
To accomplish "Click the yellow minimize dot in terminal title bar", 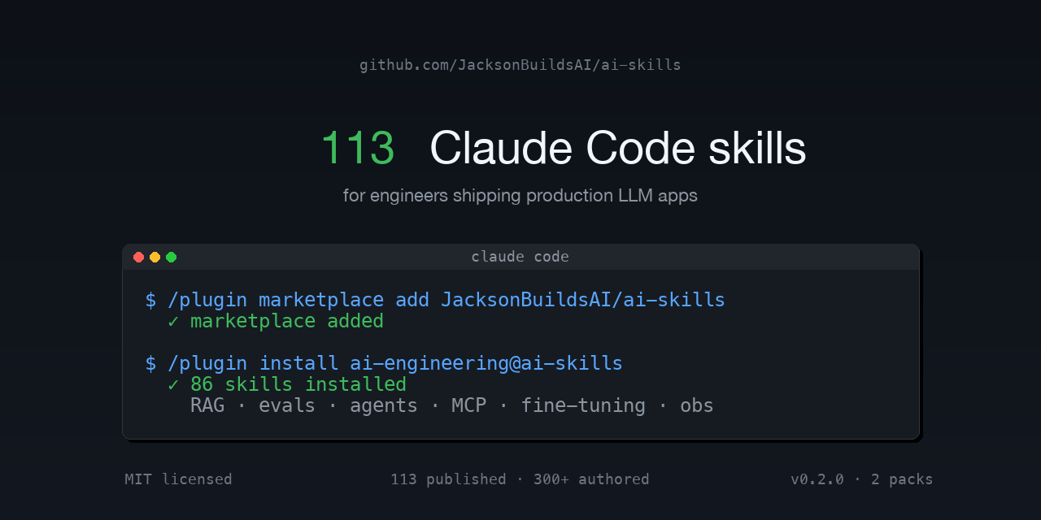I will 155,257.
